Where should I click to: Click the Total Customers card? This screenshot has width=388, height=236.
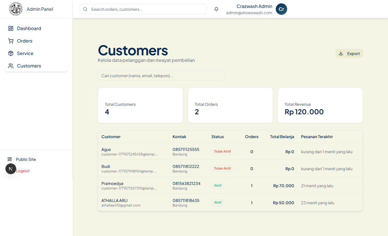(x=140, y=105)
